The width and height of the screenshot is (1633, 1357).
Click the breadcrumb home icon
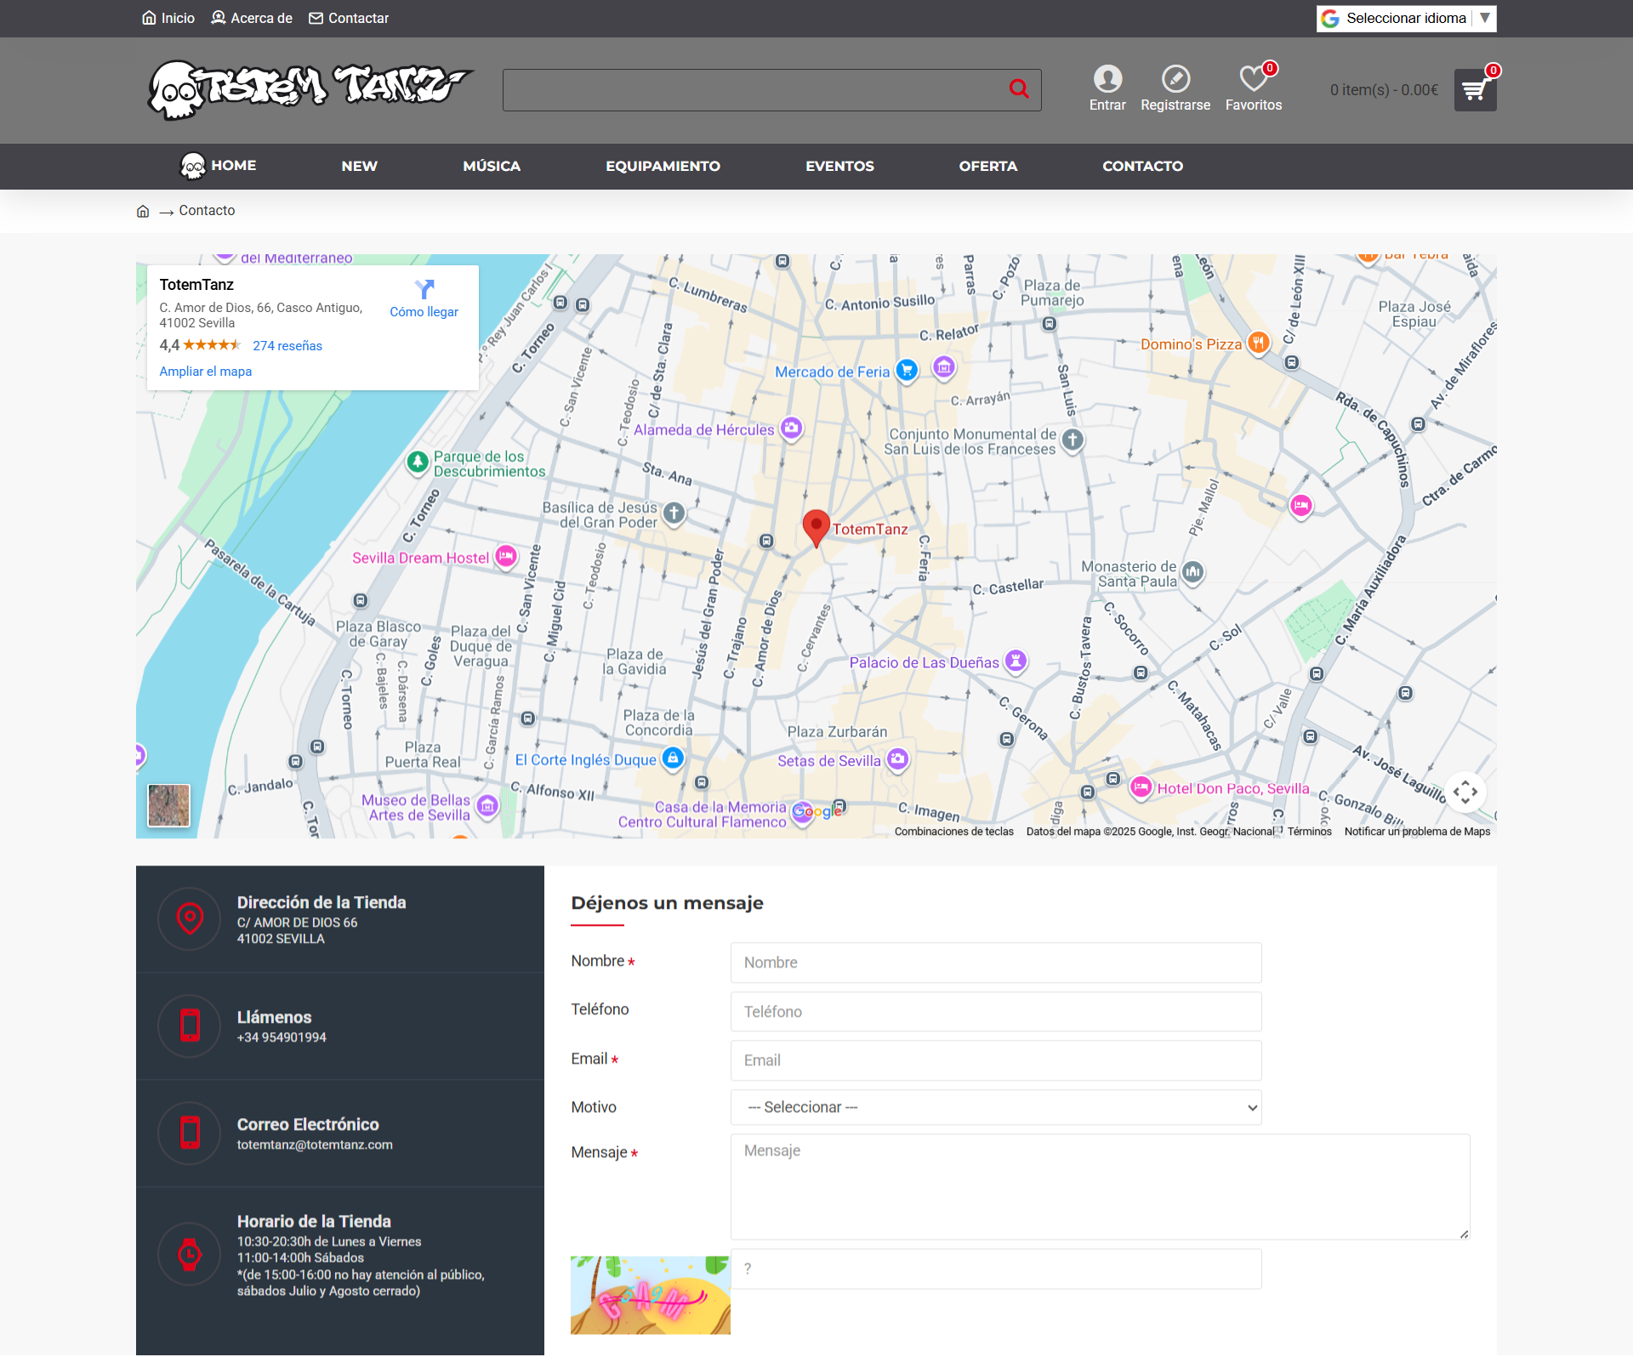tap(143, 211)
